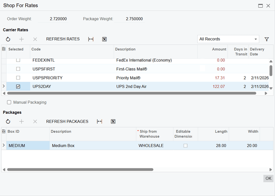The image size is (275, 196).
Task: Export carrier rates to Excel
Action: tap(104, 39)
